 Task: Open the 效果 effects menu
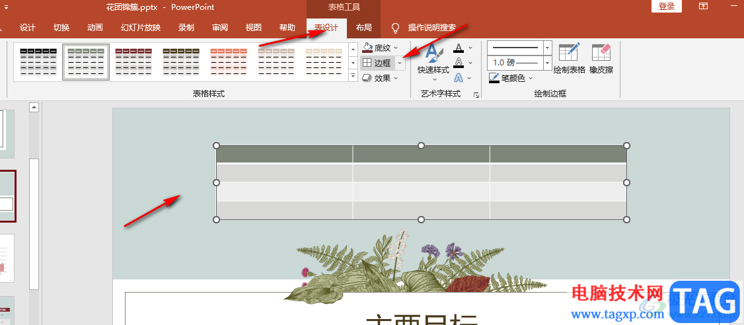(380, 79)
